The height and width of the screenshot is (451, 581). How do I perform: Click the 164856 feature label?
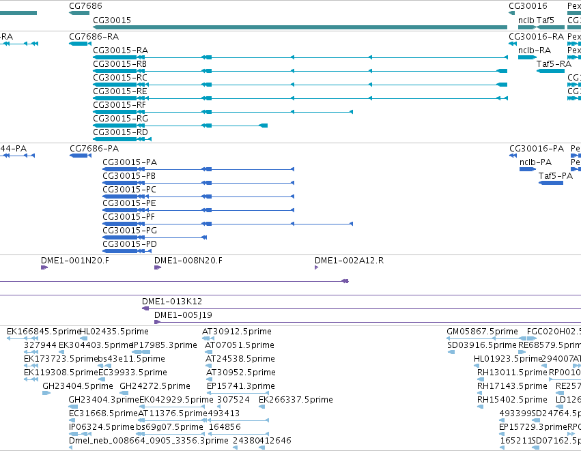pyautogui.click(x=225, y=427)
